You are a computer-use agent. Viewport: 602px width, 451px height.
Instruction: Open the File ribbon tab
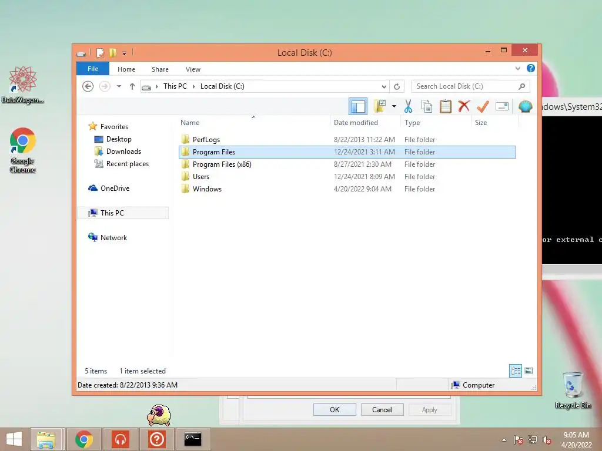click(x=93, y=69)
